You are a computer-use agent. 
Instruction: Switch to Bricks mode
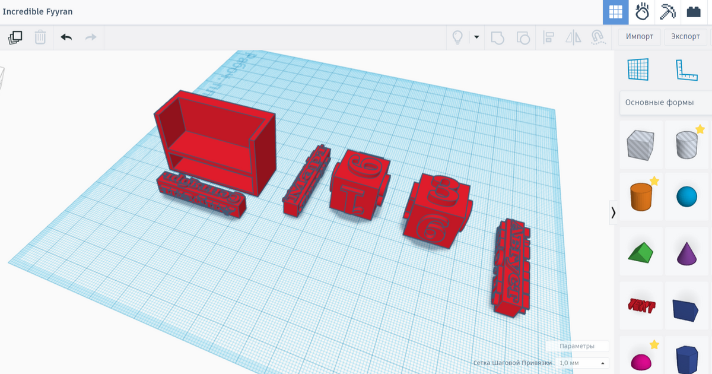tap(694, 12)
